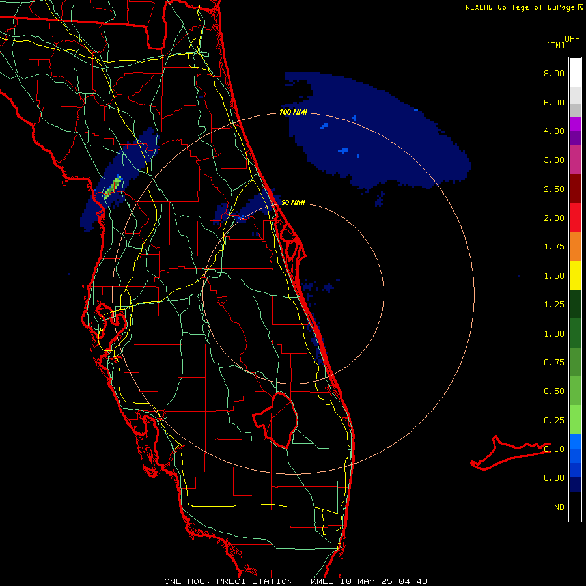Screen dimensions: 586x586
Task: Click the 0.50 legend value
Action: 554,391
